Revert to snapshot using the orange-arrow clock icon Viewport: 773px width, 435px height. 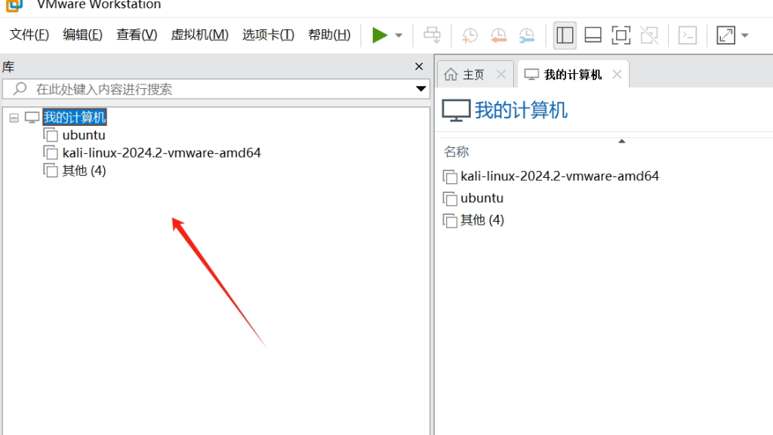coord(498,35)
